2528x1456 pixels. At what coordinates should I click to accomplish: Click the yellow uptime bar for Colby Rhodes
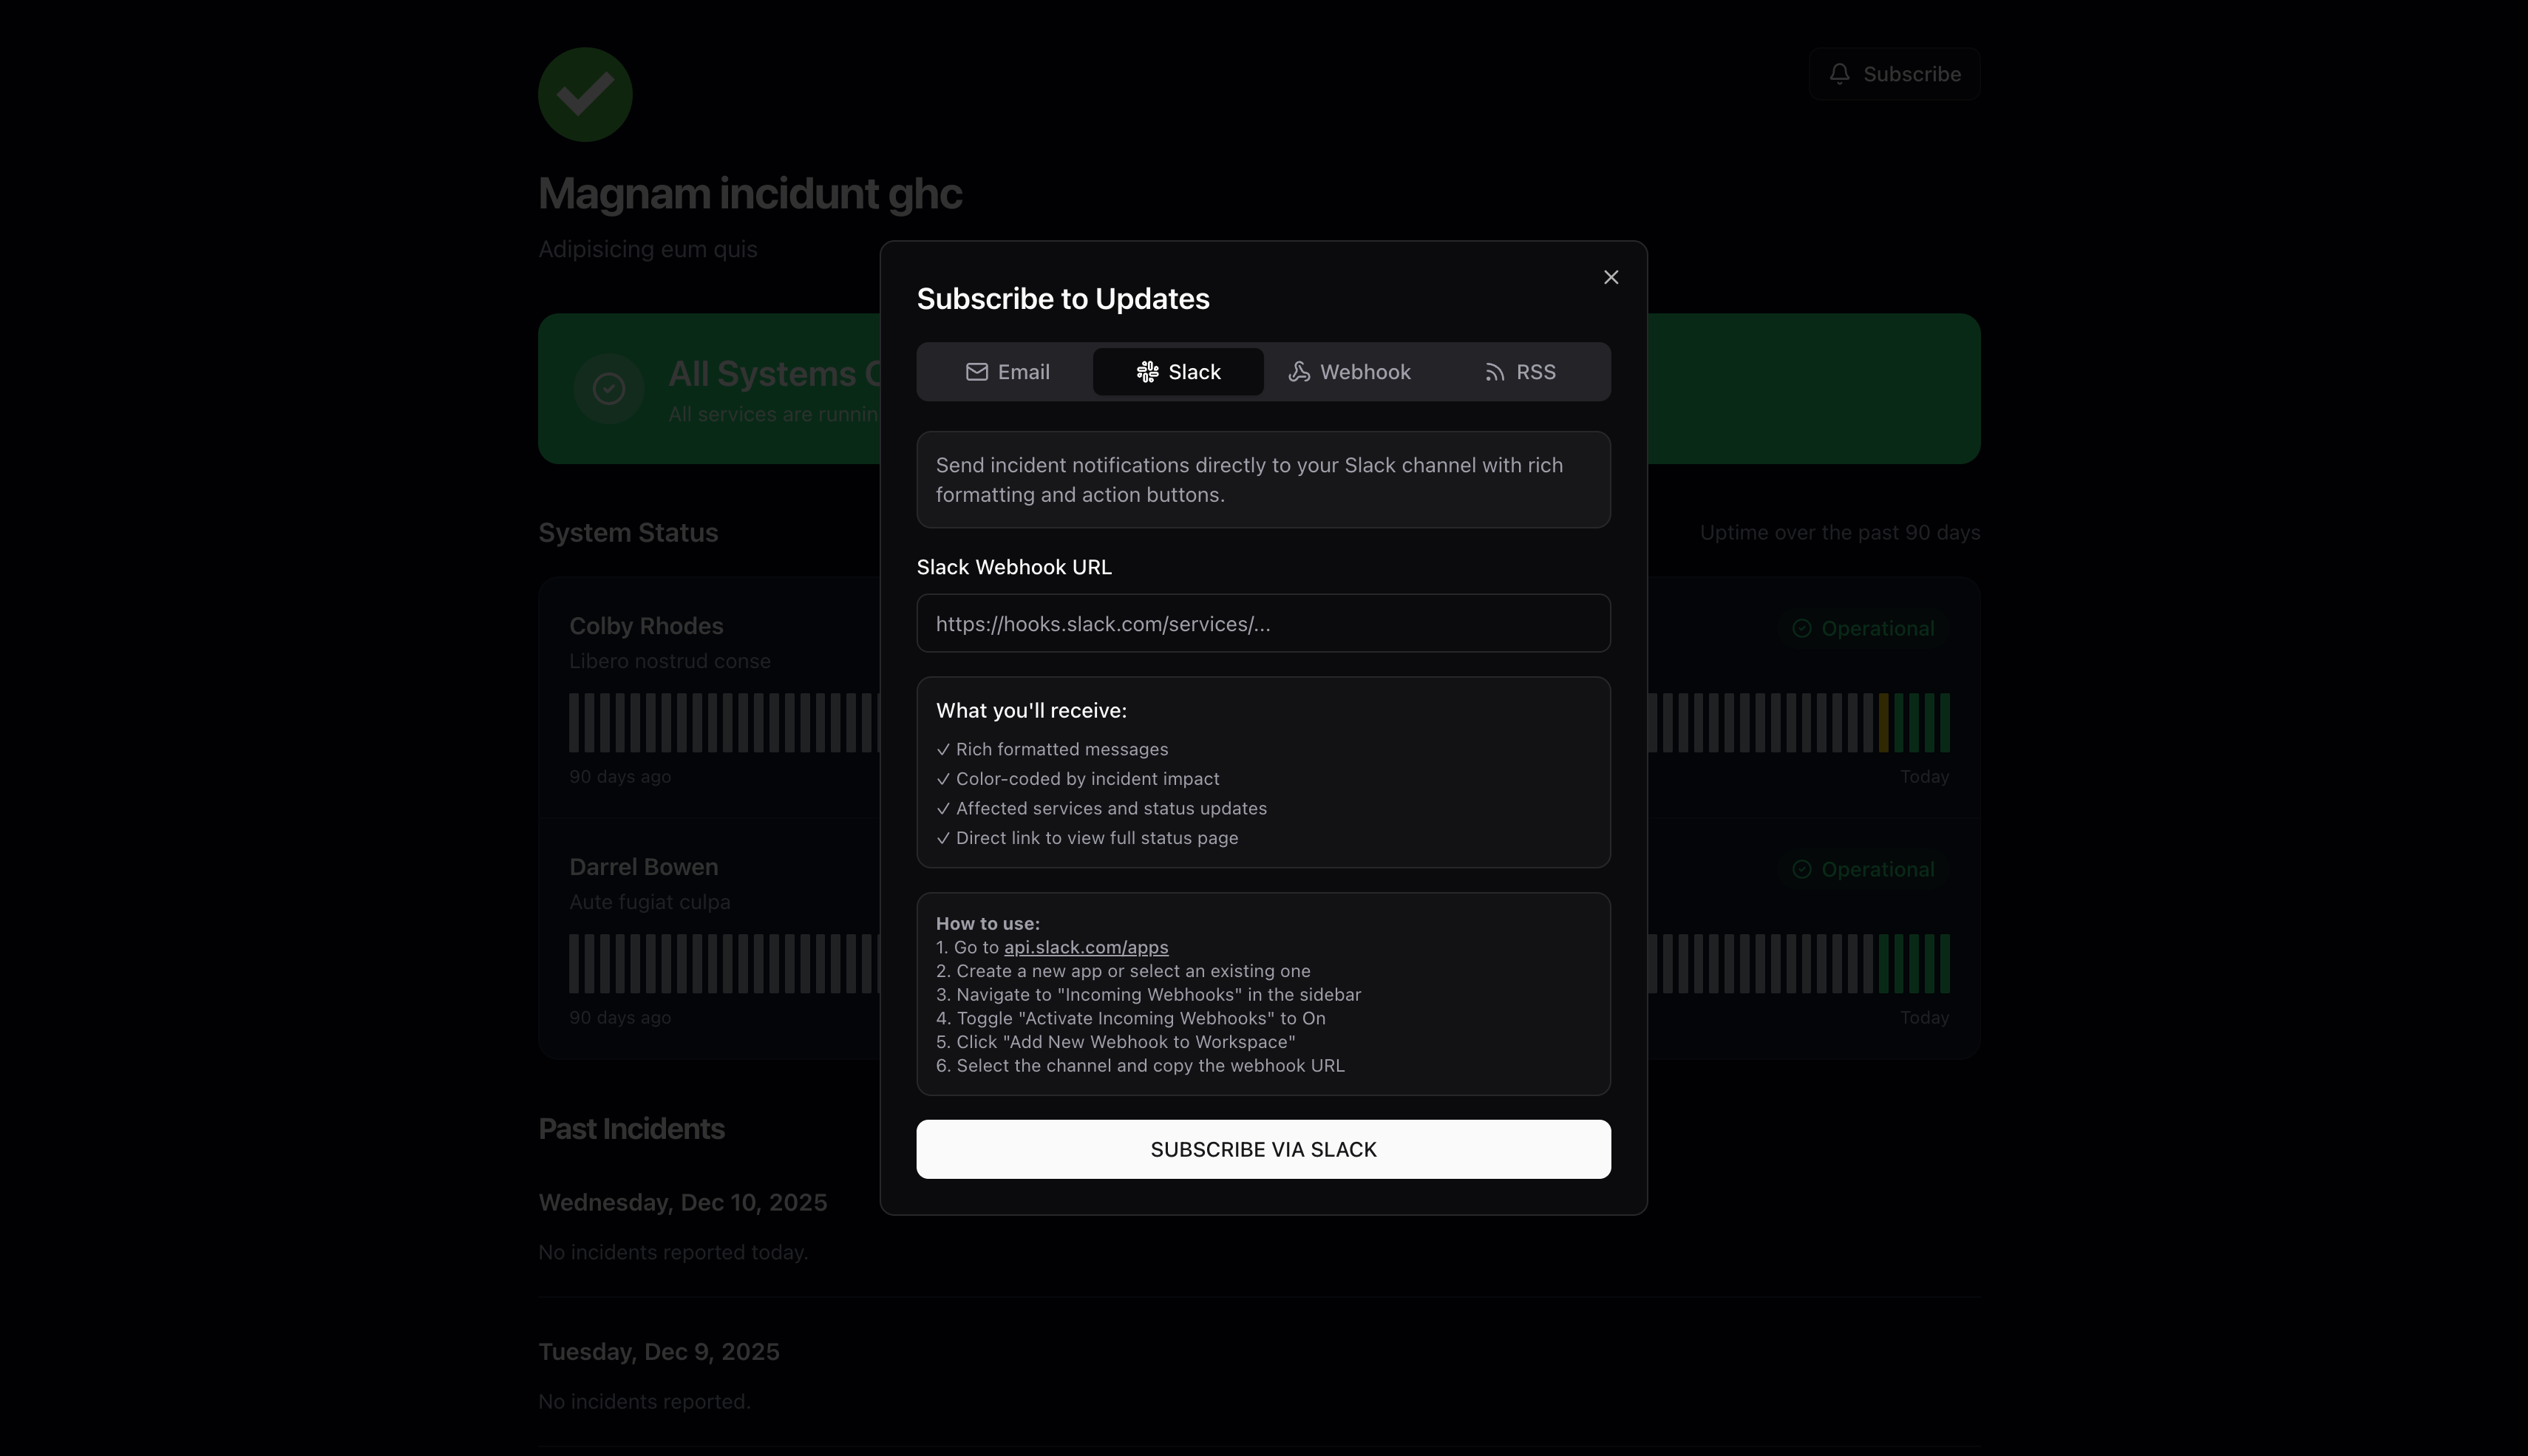tap(1883, 722)
